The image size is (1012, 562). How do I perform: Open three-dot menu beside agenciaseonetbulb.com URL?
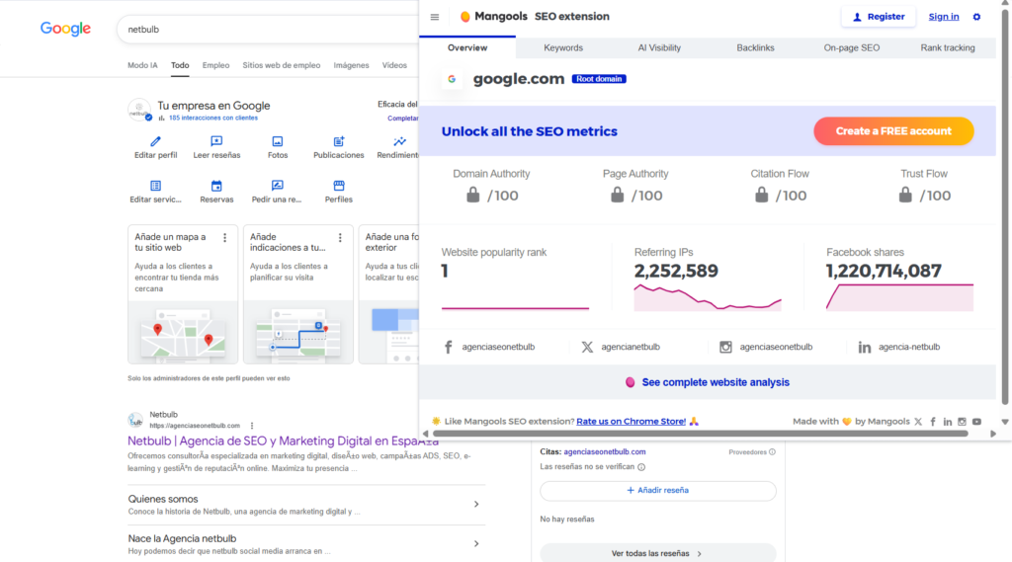(x=252, y=426)
